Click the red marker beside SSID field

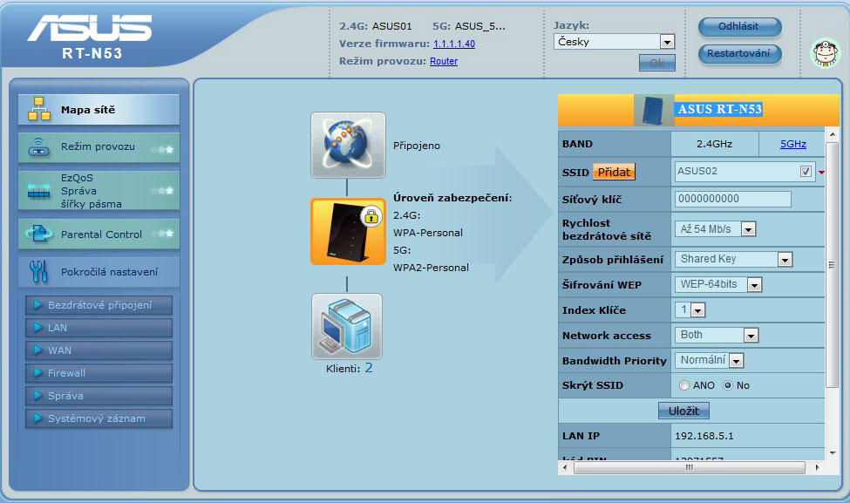pyautogui.click(x=821, y=173)
